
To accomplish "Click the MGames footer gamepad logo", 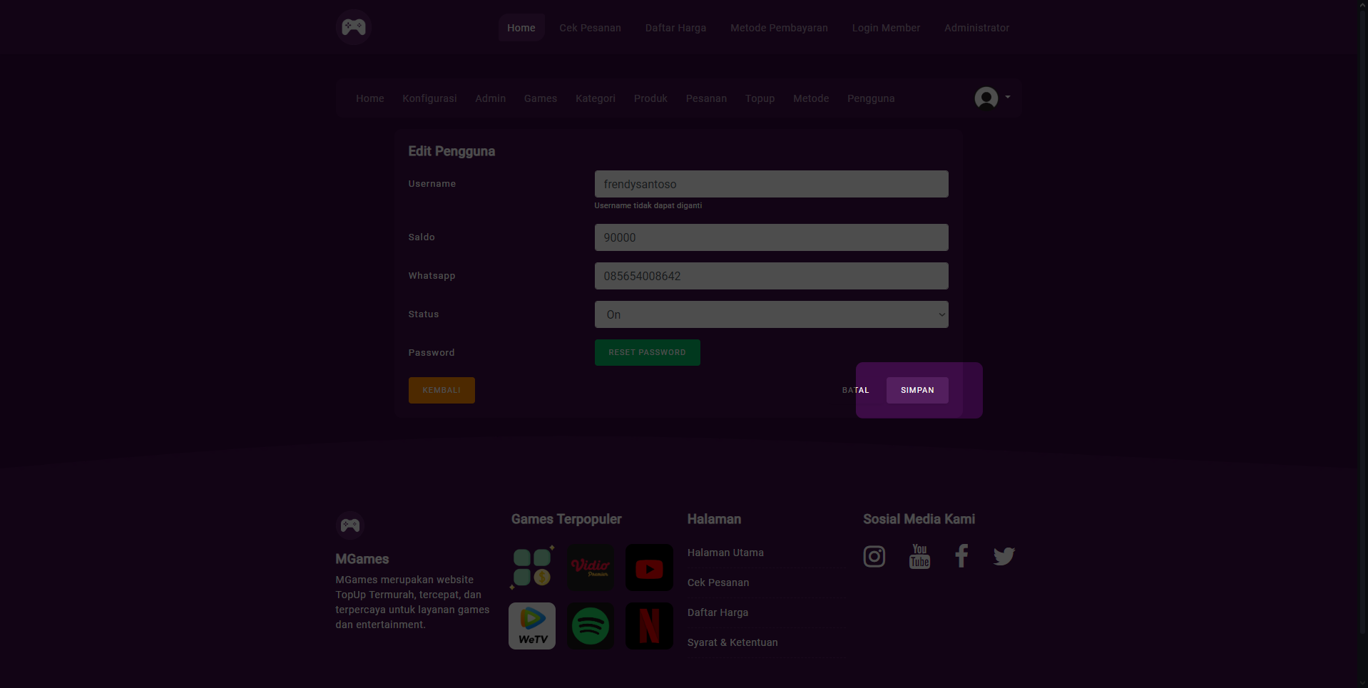I will (350, 525).
